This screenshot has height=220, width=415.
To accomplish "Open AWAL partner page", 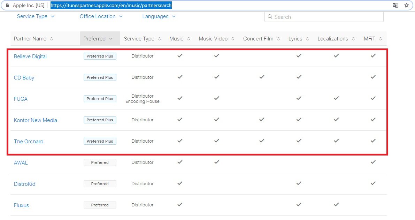I will pyautogui.click(x=21, y=163).
